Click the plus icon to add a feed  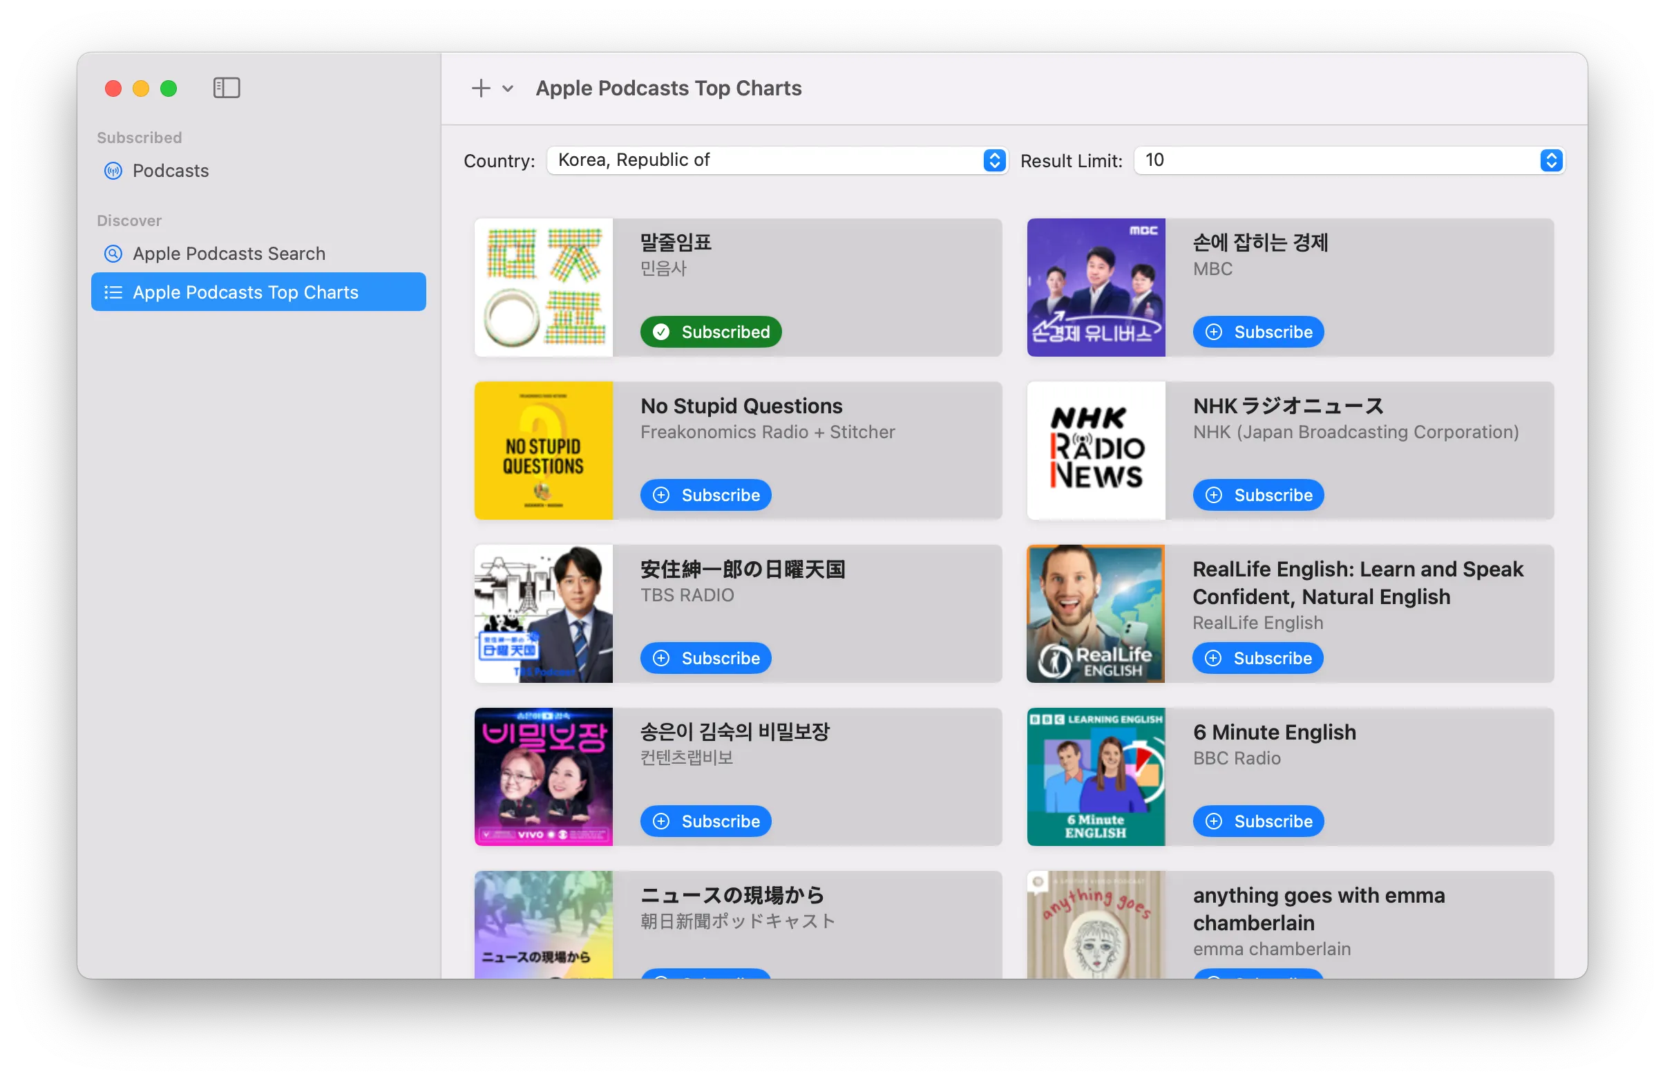click(481, 88)
